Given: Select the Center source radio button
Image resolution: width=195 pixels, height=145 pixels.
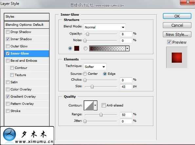Looking at the screenshot, I should (85, 74).
